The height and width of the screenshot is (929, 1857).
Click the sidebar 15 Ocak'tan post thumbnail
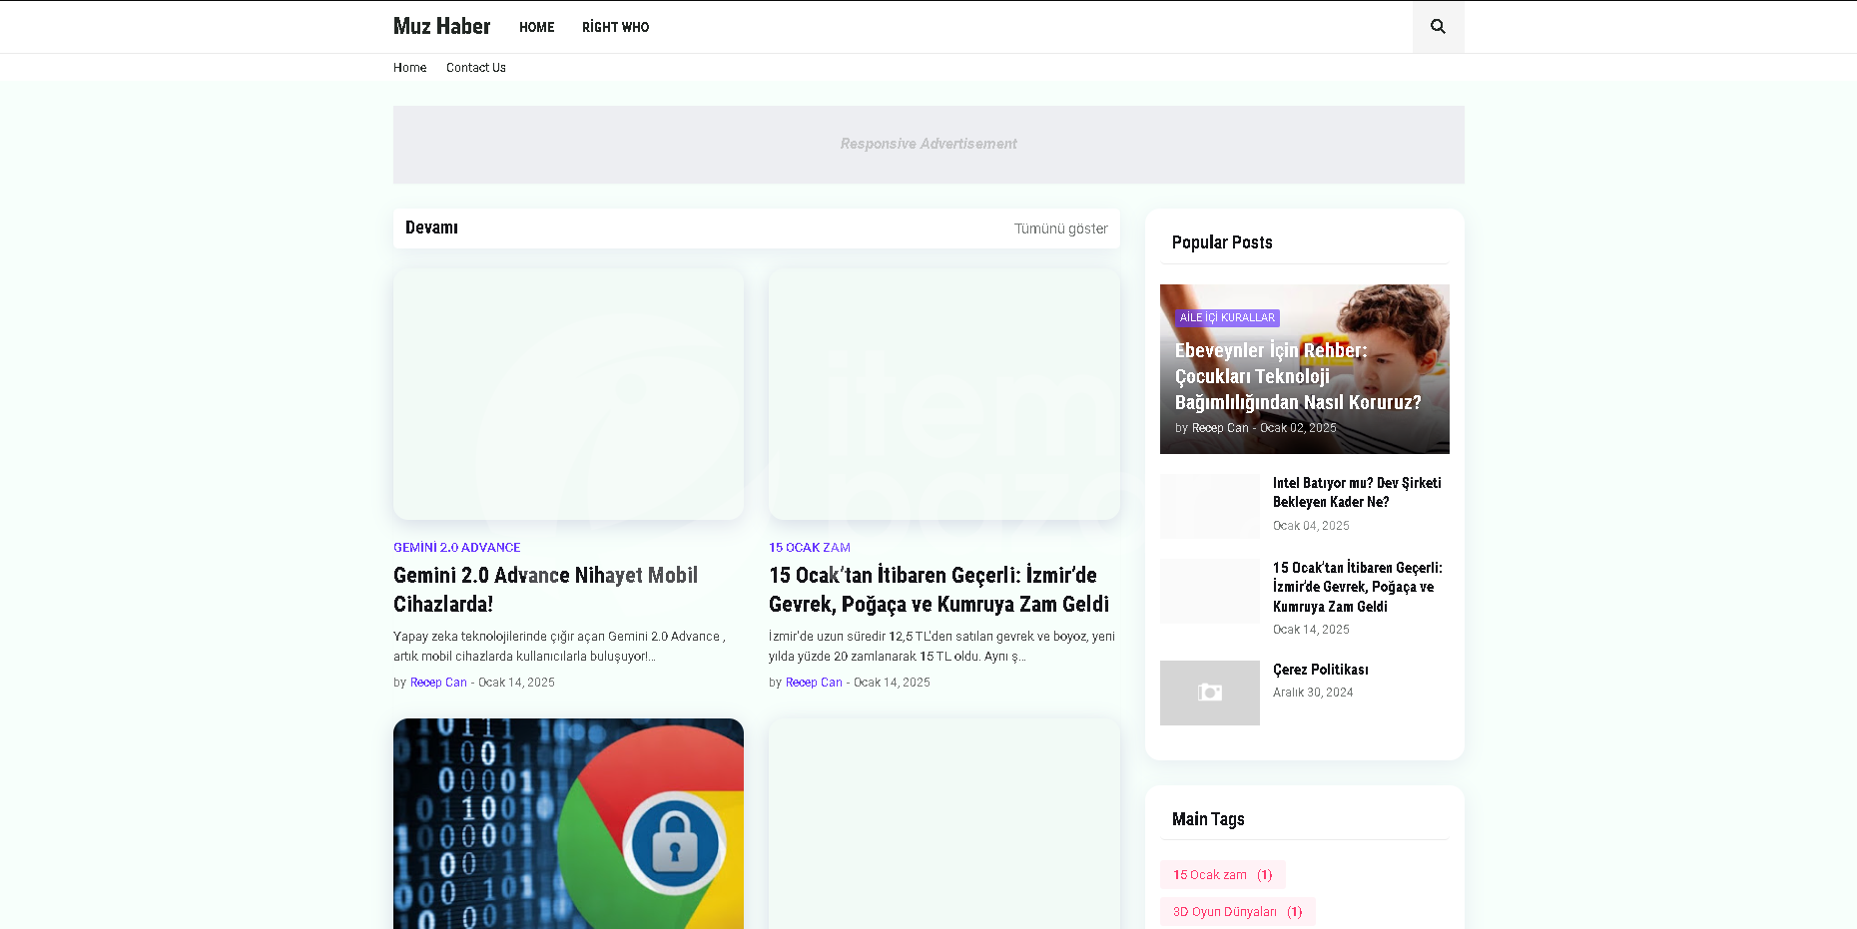click(x=1210, y=591)
